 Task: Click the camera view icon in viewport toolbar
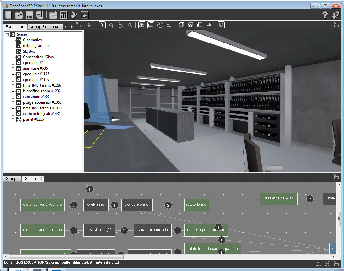pyautogui.click(x=209, y=25)
